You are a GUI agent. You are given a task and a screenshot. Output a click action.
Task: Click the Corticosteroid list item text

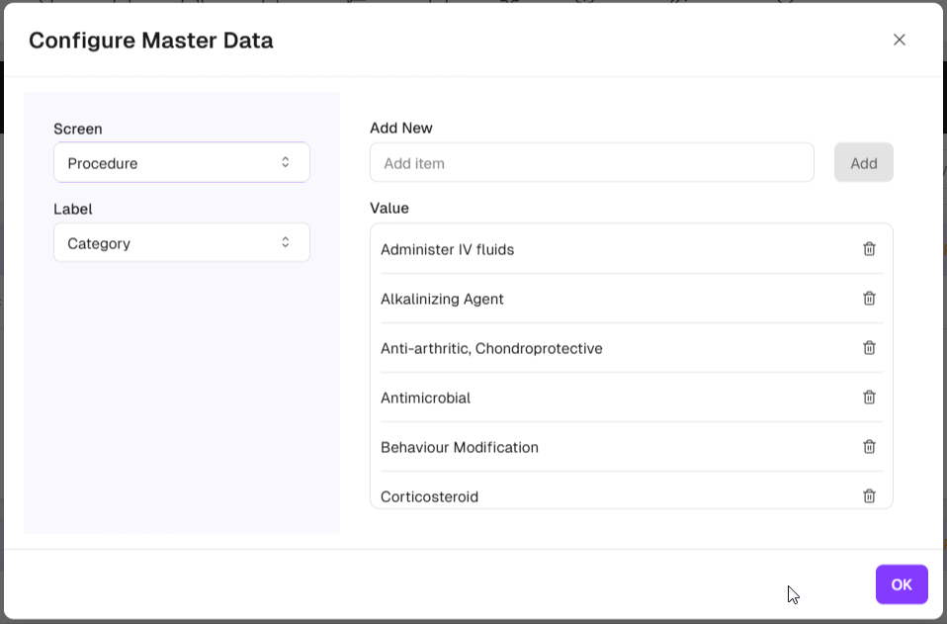[x=429, y=496]
